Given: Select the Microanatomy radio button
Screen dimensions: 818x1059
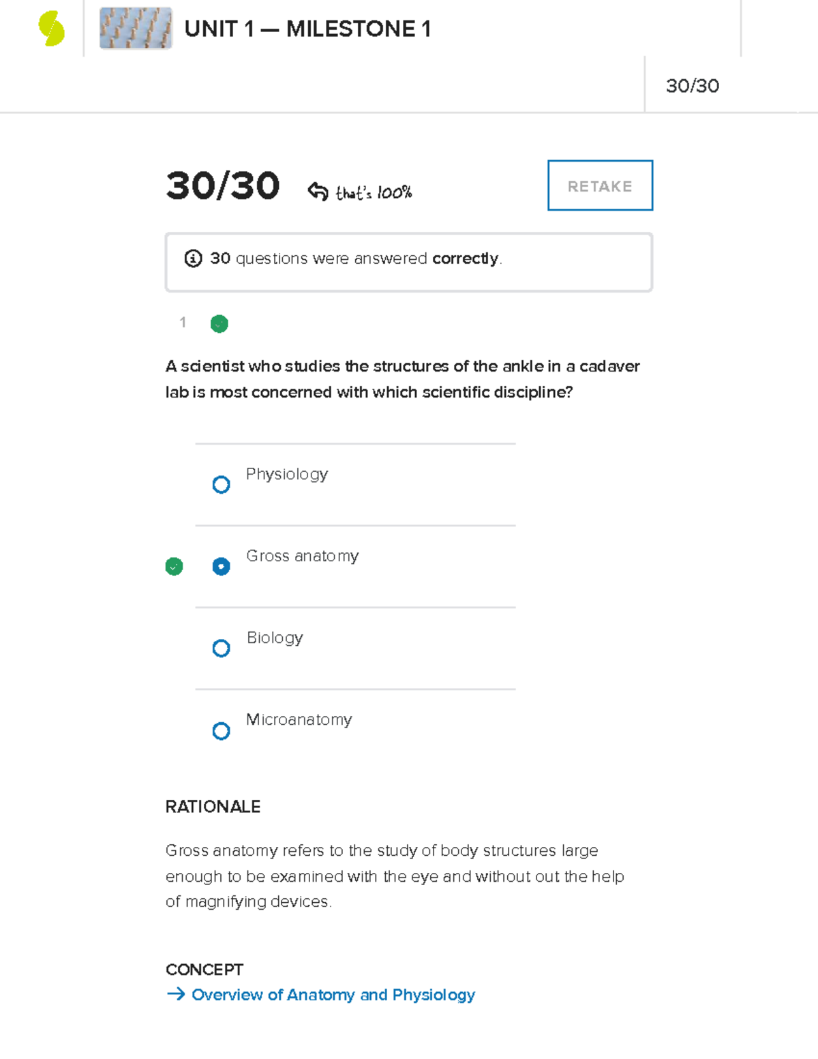Looking at the screenshot, I should pyautogui.click(x=221, y=731).
